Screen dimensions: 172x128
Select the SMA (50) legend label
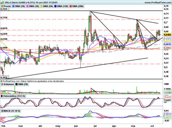(48, 6)
